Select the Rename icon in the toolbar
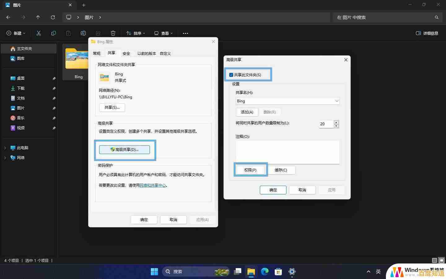 pos(83,33)
